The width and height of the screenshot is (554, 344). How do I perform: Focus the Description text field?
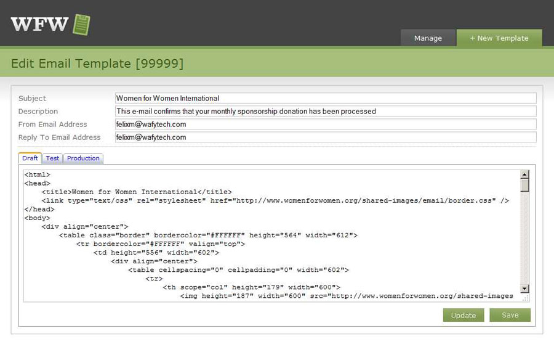pyautogui.click(x=326, y=111)
